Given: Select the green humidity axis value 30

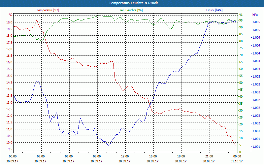Looking at the screenshot, I should pyautogui.click(x=241, y=111).
